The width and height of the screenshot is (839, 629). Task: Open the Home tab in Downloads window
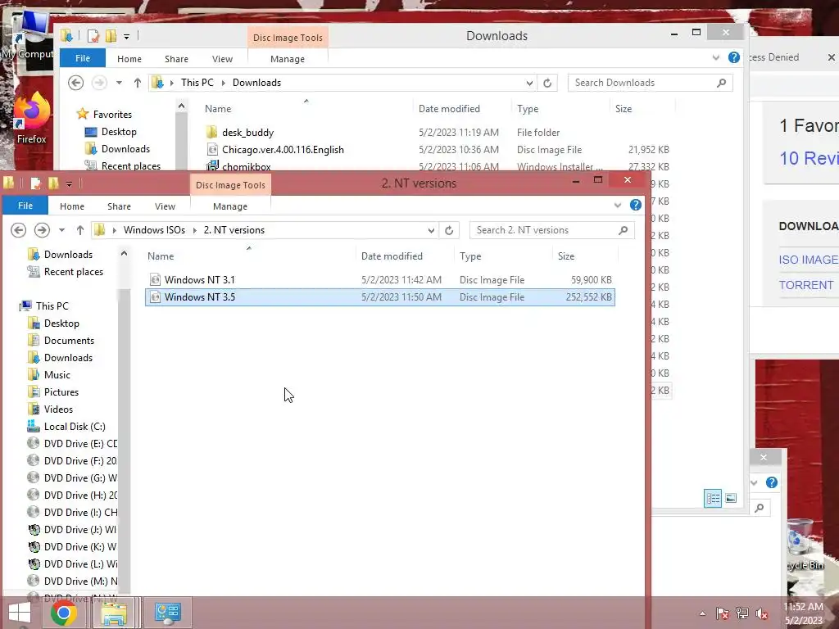point(129,59)
